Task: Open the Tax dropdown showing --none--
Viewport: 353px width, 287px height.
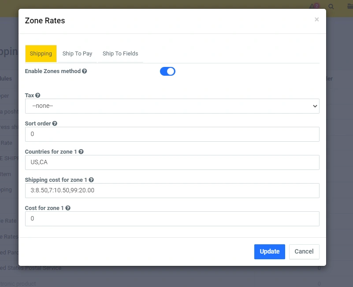Action: [x=172, y=106]
